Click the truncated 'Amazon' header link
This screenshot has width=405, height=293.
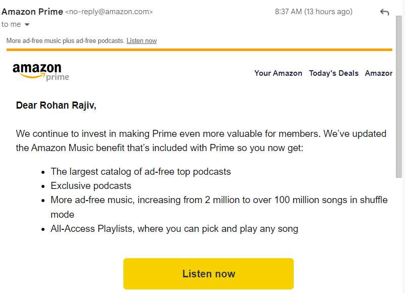pos(378,73)
